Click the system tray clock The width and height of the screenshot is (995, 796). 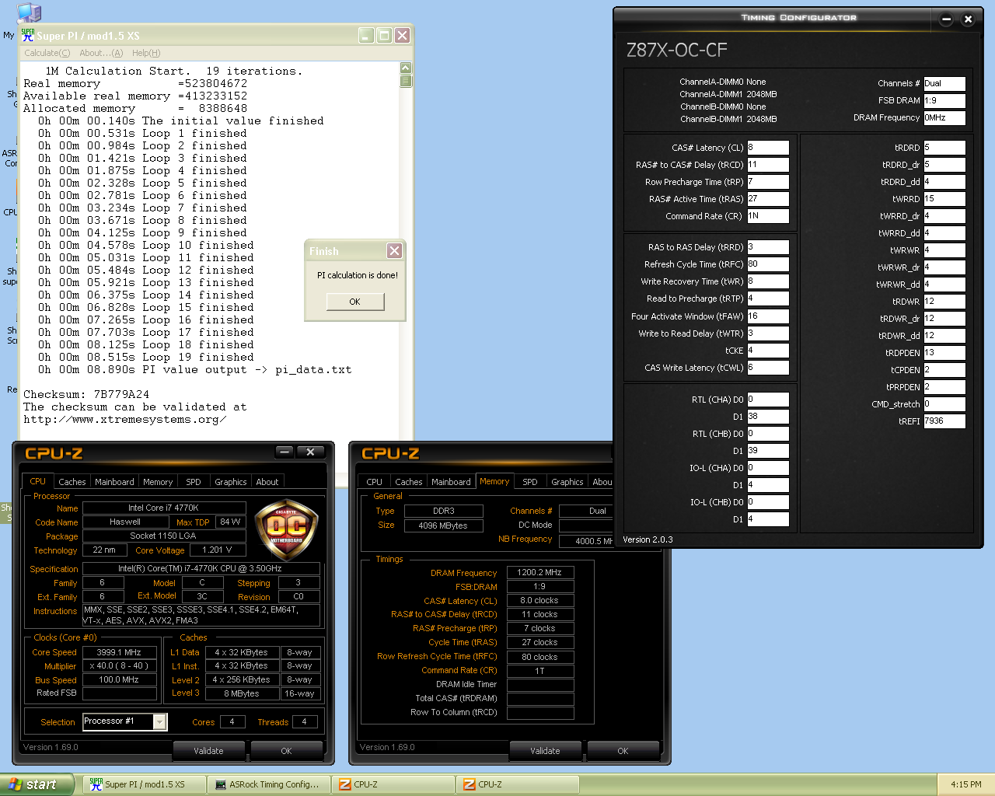(966, 784)
